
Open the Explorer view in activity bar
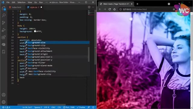(4, 8)
